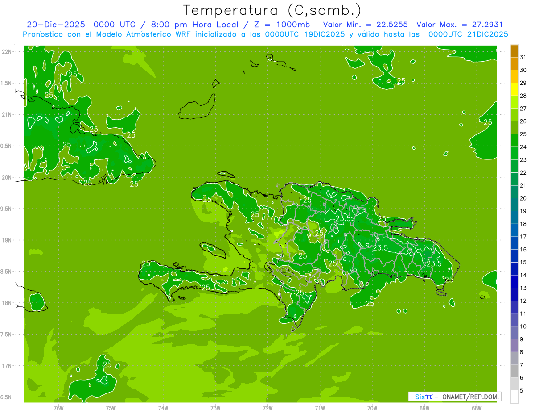Click longitude label '73W'
Screen dimensions: 535x414
[215, 408]
